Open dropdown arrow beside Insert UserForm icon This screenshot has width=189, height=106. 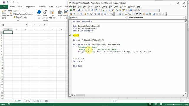(76, 10)
